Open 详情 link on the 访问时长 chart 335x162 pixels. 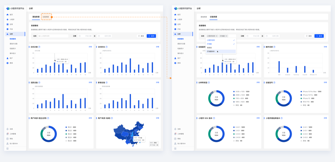tap(157, 47)
